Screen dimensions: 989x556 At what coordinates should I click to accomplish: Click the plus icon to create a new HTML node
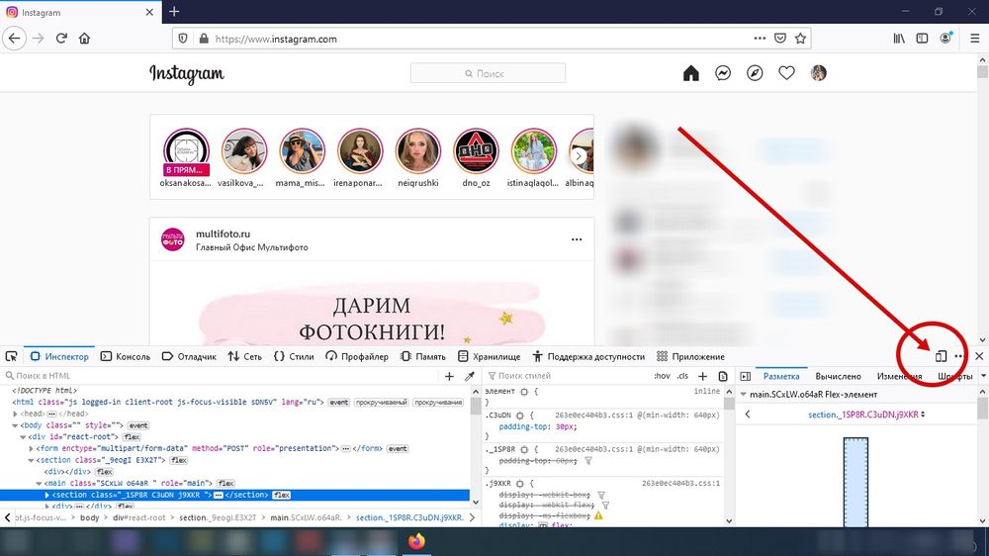click(x=449, y=376)
